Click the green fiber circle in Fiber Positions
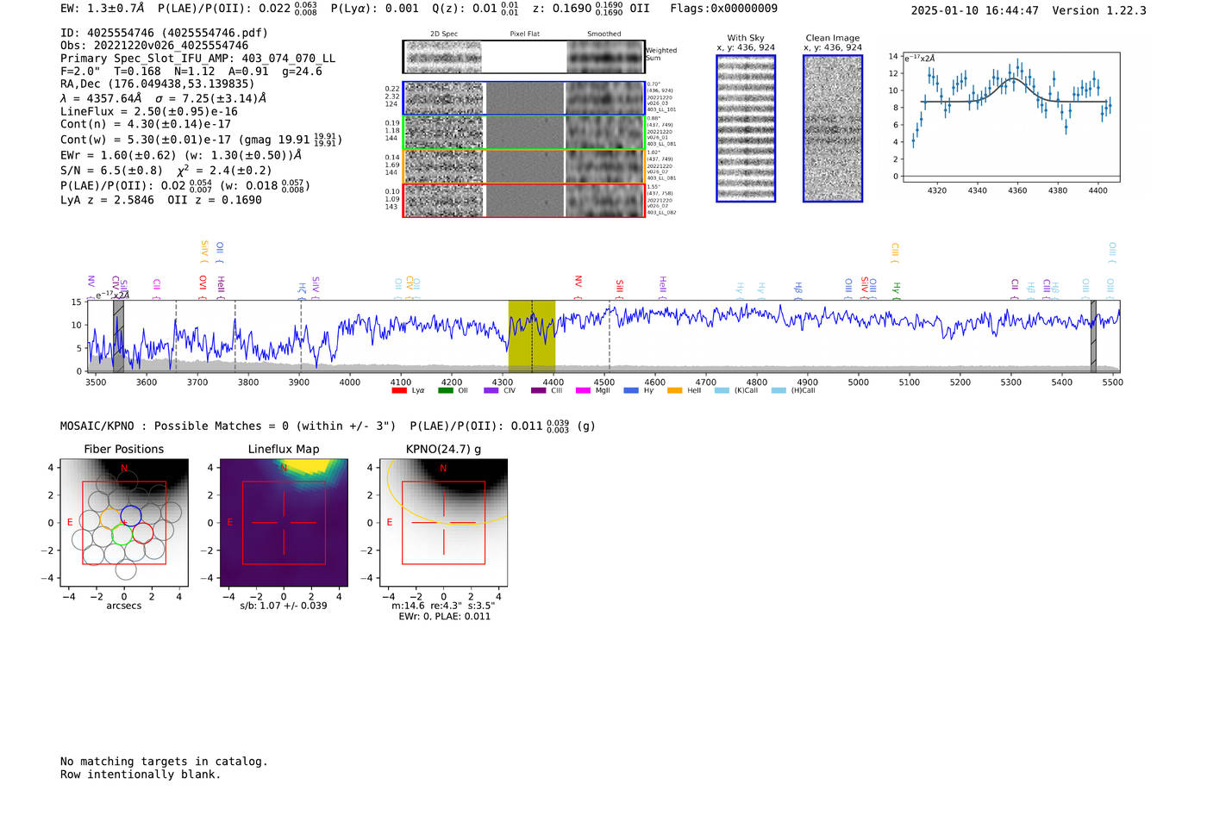Image resolution: width=1207 pixels, height=821 pixels. click(122, 534)
